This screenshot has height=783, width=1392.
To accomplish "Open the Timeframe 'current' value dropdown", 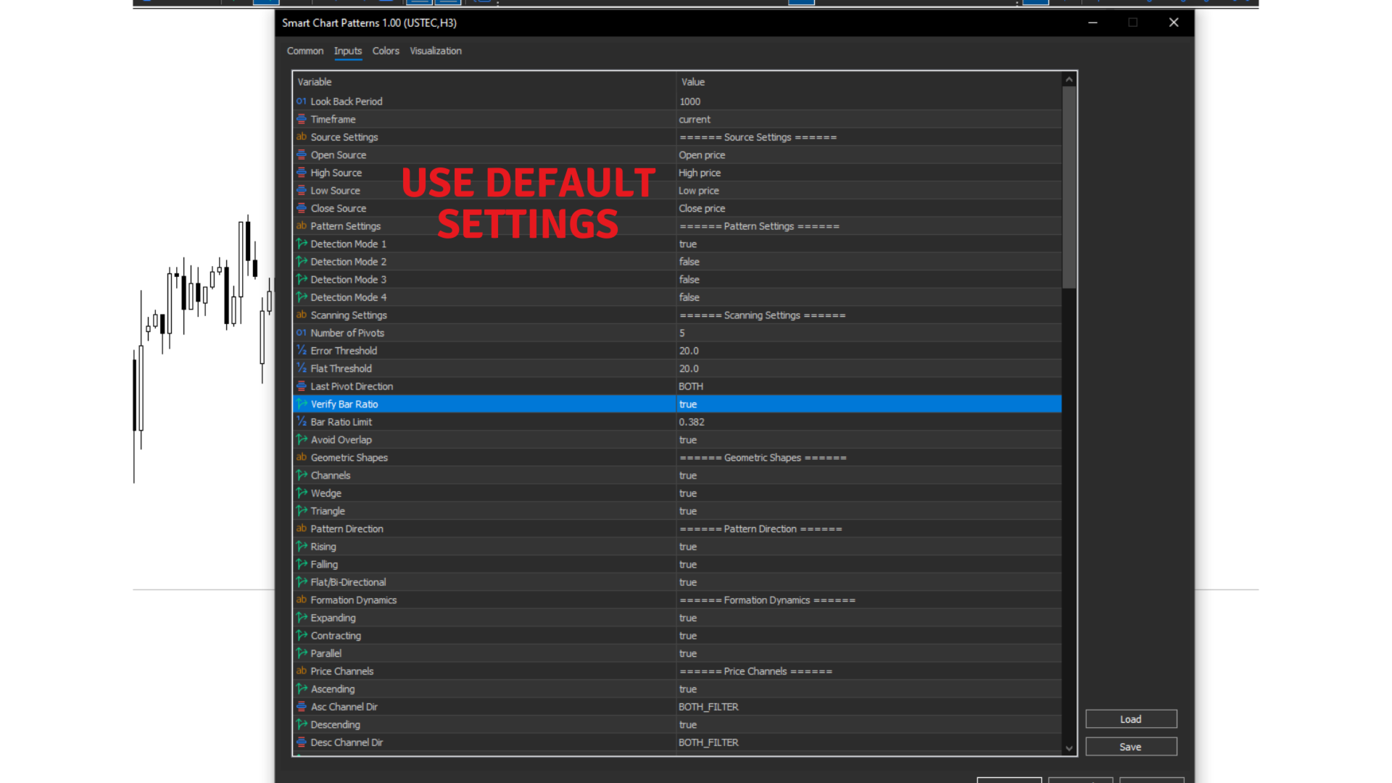I will coord(695,120).
